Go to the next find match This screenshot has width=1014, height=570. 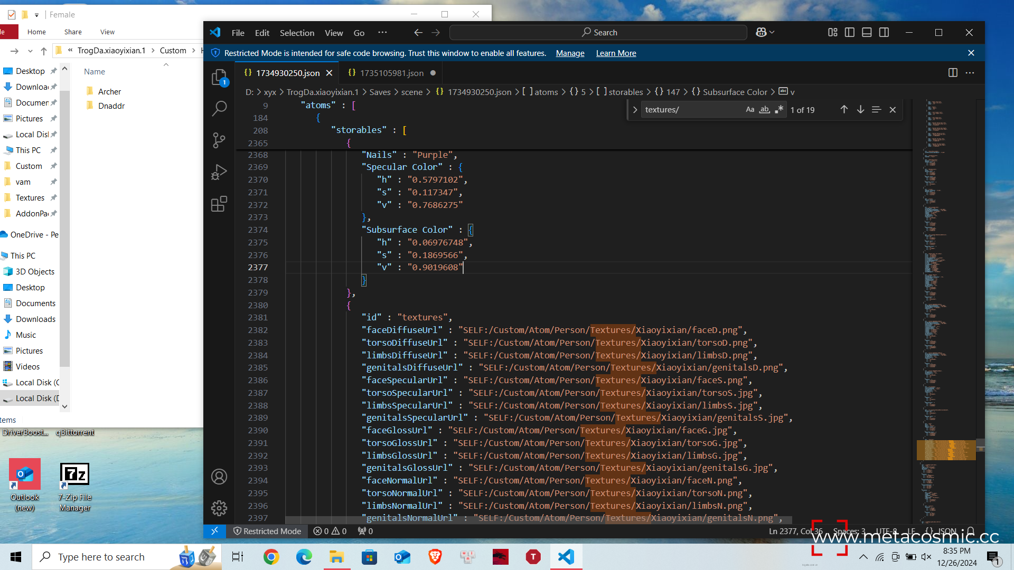(x=860, y=110)
